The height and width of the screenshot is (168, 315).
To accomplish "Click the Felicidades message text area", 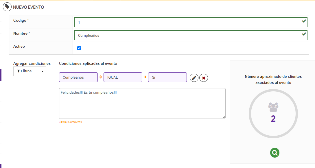I will click(142, 103).
